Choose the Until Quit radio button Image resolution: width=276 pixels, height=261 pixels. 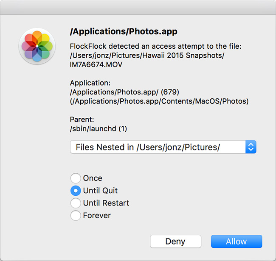tap(76, 191)
